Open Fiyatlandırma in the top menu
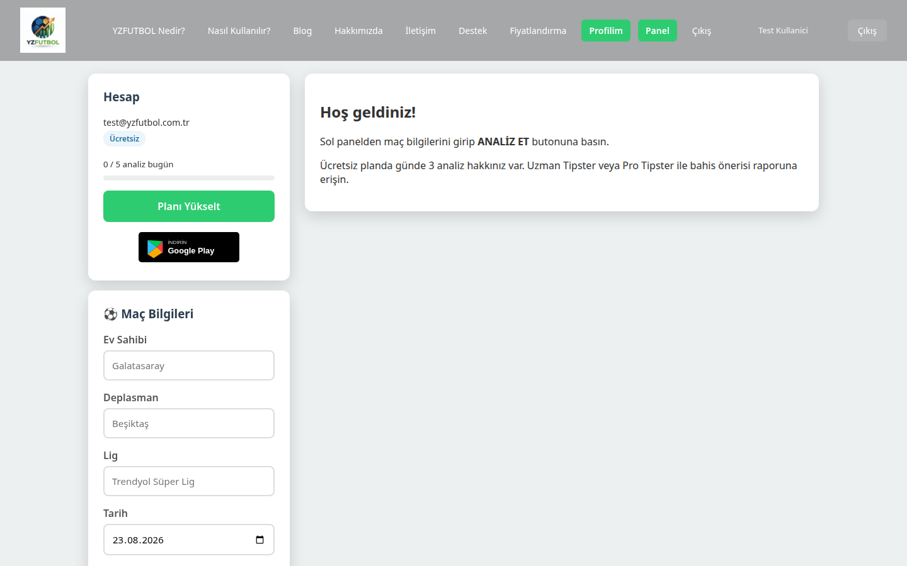The width and height of the screenshot is (907, 566). [538, 30]
